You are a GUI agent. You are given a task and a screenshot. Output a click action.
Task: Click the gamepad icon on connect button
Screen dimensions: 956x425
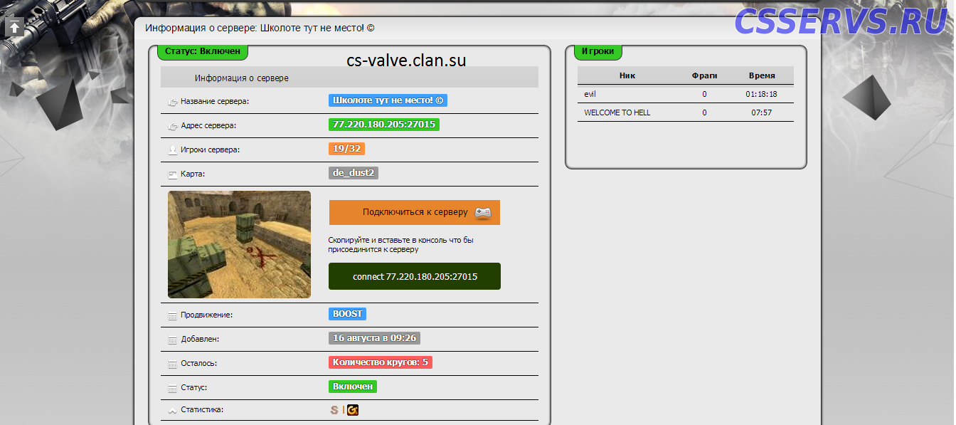(483, 212)
